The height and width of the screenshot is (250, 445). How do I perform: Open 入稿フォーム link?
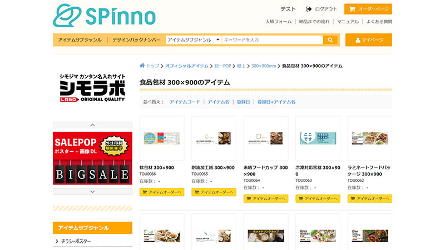pyautogui.click(x=279, y=22)
